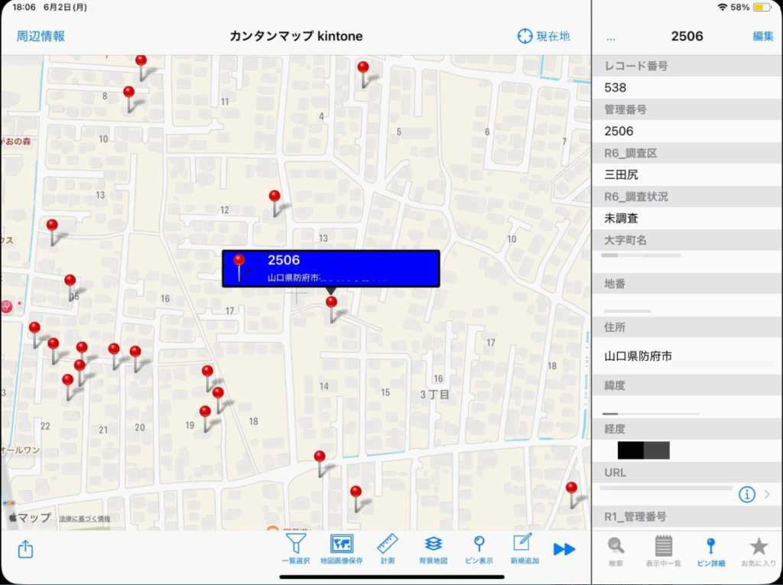Open the three-dot menu in detail panel
This screenshot has height=585, width=783.
[611, 38]
